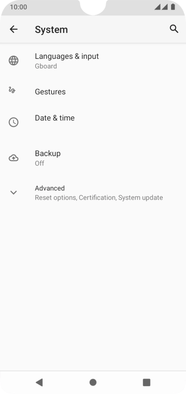Tap the System page title
This screenshot has height=394, width=186.
tap(51, 29)
